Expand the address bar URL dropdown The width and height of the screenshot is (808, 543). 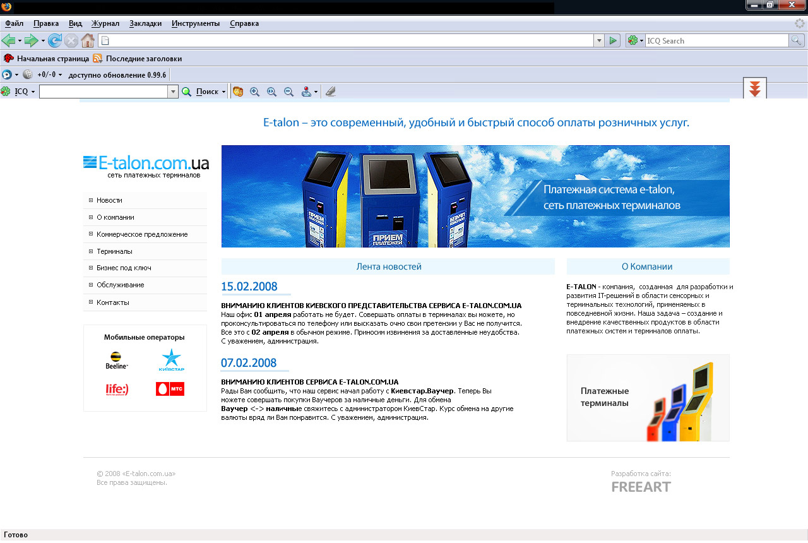click(599, 40)
